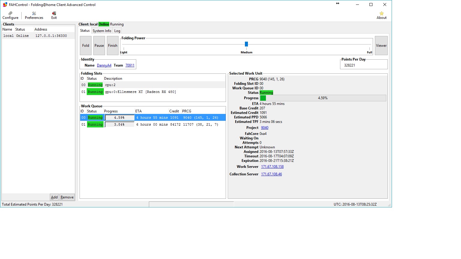Click the Work Queue Progress column header
The height and width of the screenshot is (259, 461).
pos(111,111)
